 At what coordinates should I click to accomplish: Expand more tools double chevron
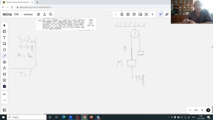(152, 14)
